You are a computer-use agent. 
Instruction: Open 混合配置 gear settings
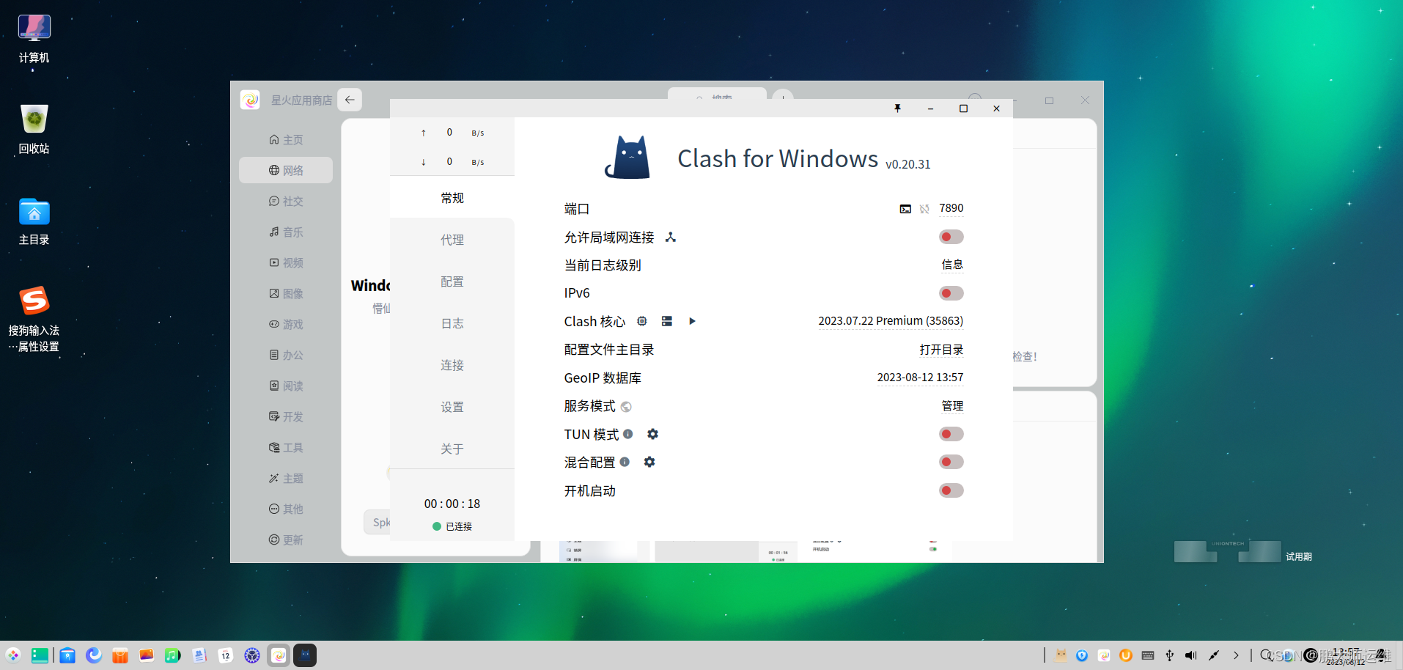pyautogui.click(x=649, y=462)
